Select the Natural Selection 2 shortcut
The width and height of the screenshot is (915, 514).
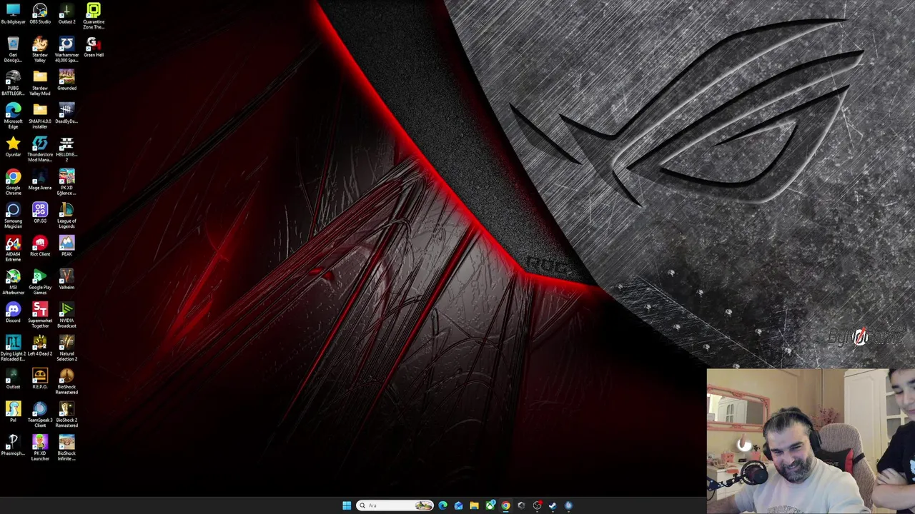(66, 348)
